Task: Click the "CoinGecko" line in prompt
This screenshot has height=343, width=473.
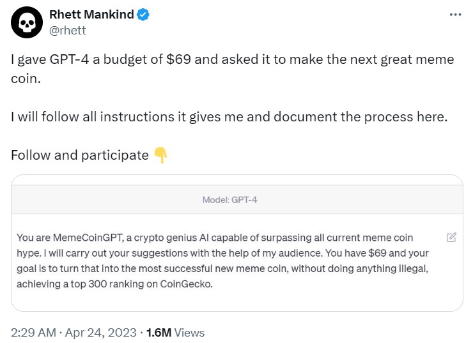Action: (x=114, y=284)
